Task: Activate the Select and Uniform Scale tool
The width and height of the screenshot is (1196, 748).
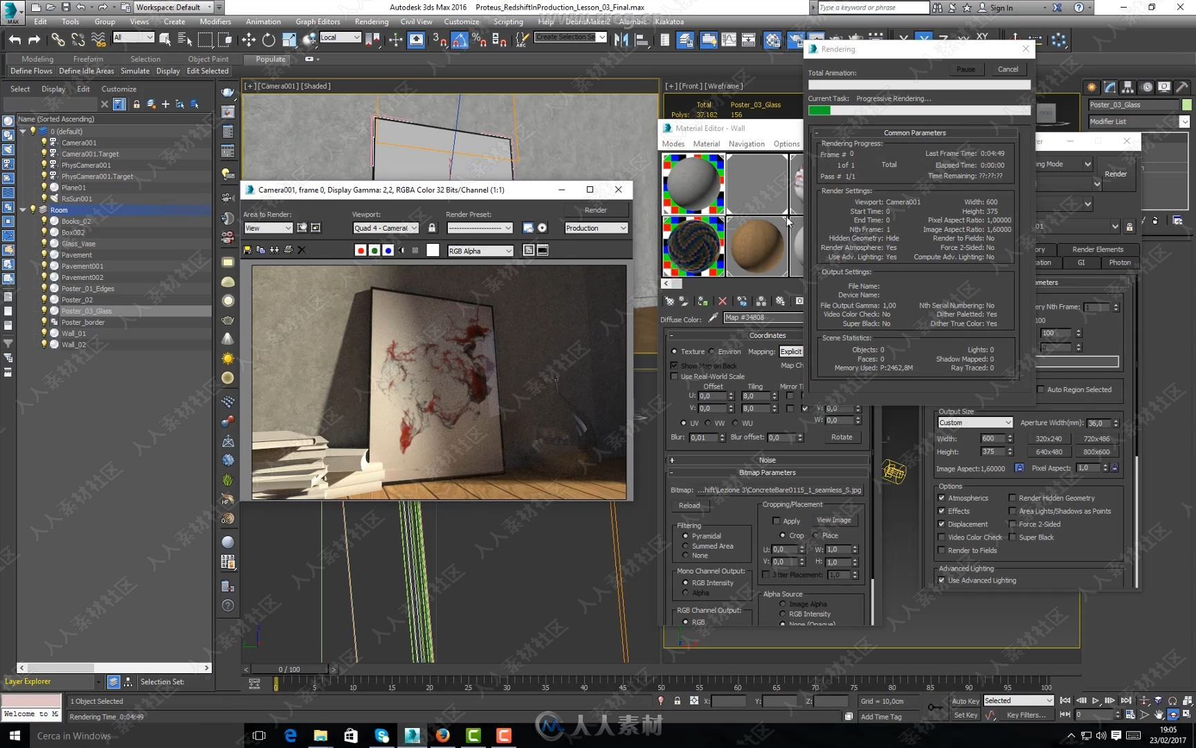Action: coord(289,40)
